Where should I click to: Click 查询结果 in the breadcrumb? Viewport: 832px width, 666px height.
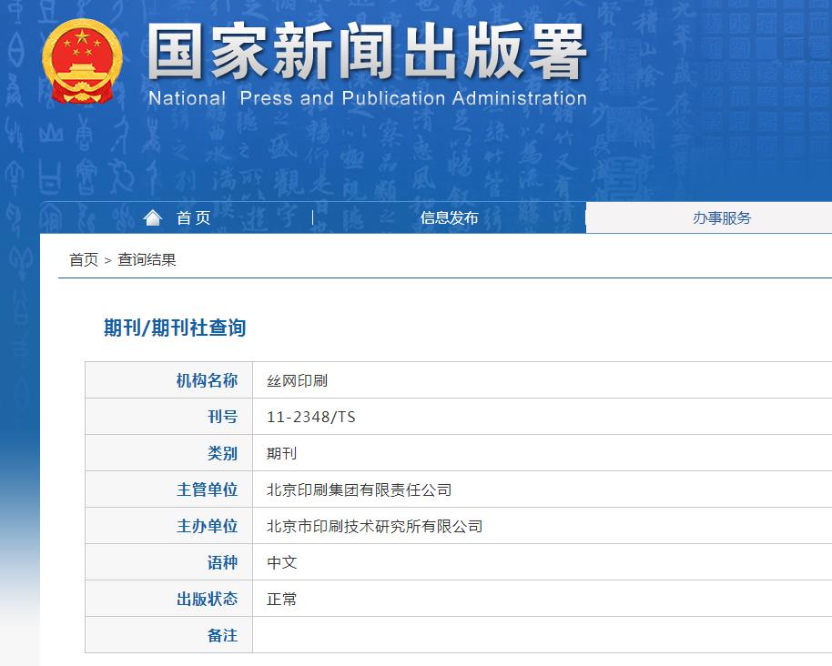pos(147,260)
